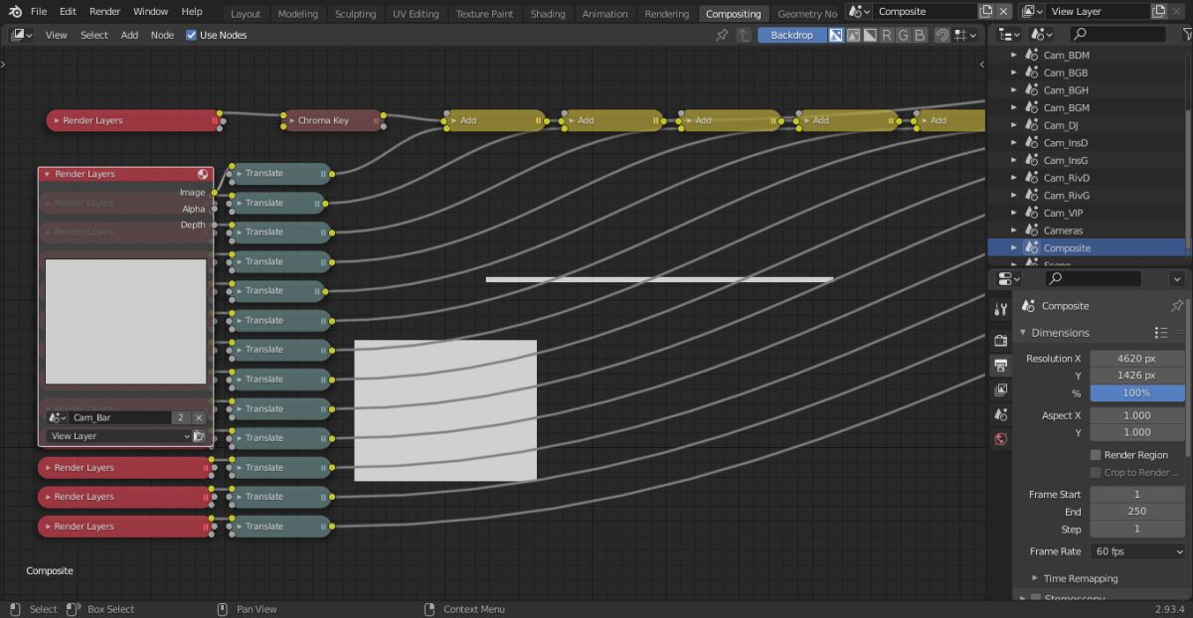Show only the R backdrop channel
The width and height of the screenshot is (1193, 618).
[x=886, y=35]
